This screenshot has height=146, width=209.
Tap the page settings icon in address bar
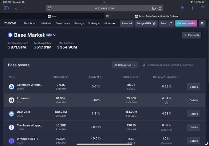(49, 8)
